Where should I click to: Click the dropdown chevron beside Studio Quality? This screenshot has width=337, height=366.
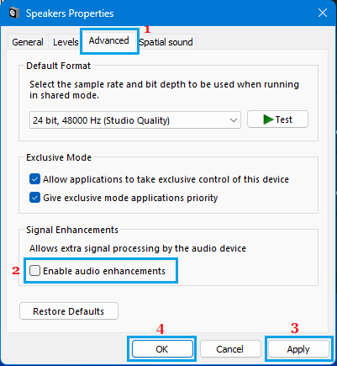[234, 120]
